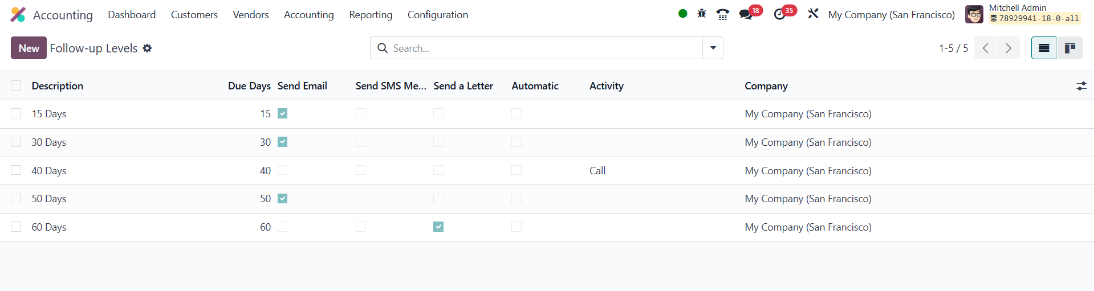Click the New button
Viewport: 1094px width, 291px height.
[29, 48]
